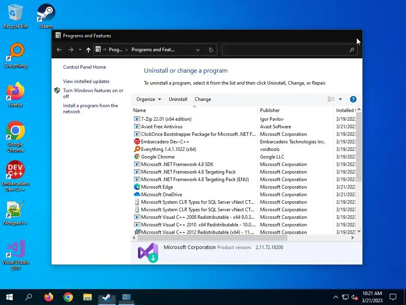Select Avast Free Antivirus in the list

pos(244,127)
